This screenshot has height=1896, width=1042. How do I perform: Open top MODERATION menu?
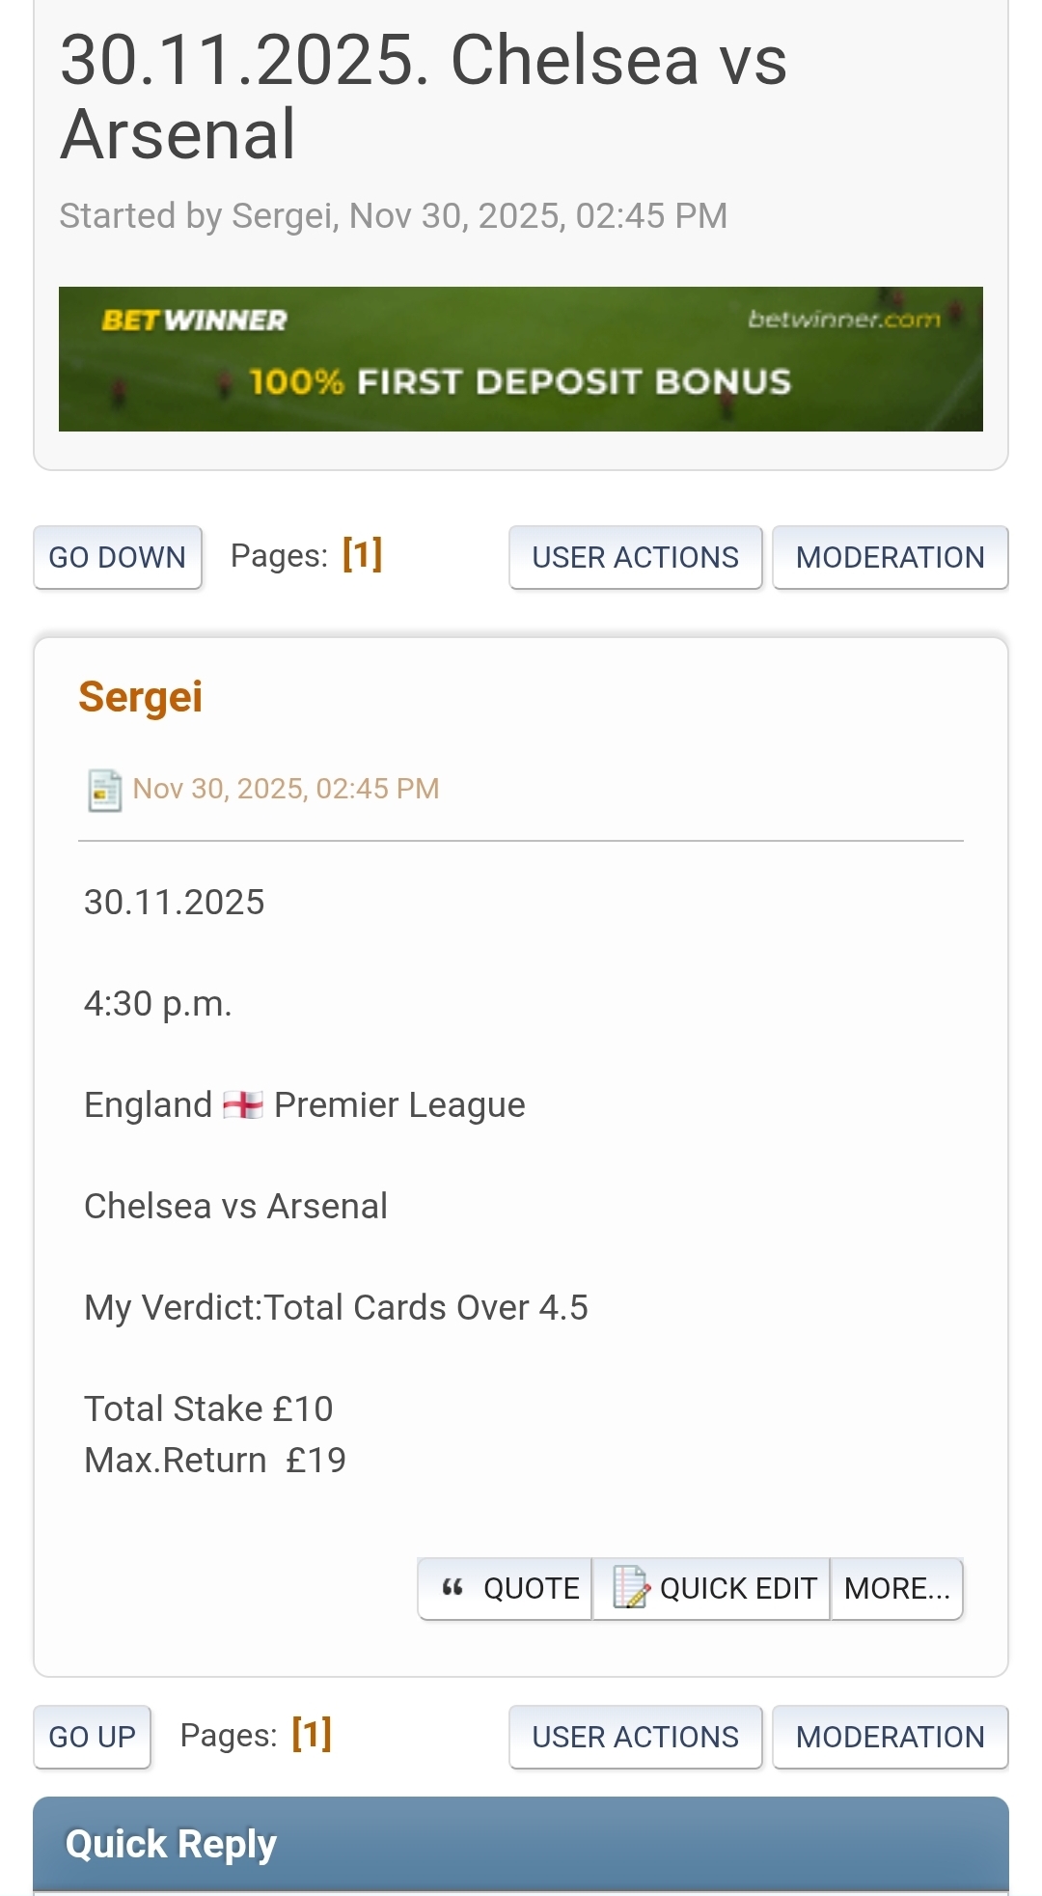pyautogui.click(x=890, y=557)
